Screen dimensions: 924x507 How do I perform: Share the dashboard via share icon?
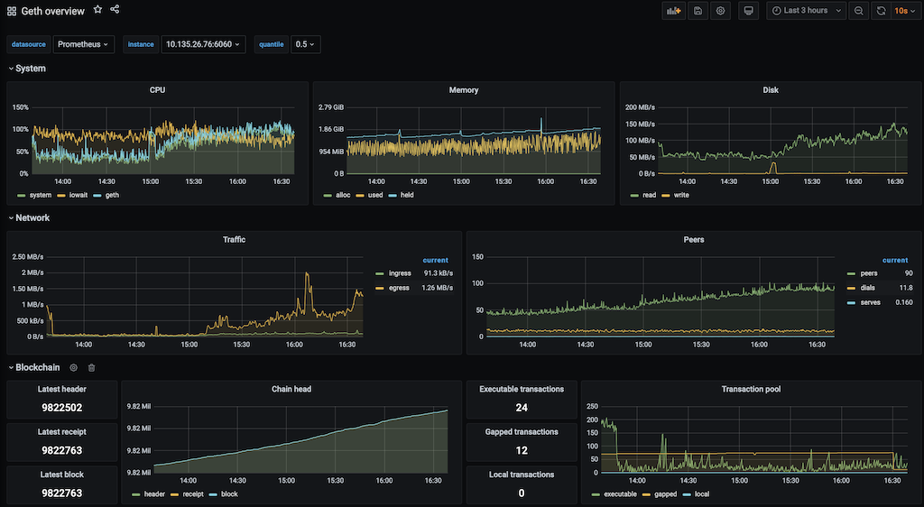[x=115, y=9]
